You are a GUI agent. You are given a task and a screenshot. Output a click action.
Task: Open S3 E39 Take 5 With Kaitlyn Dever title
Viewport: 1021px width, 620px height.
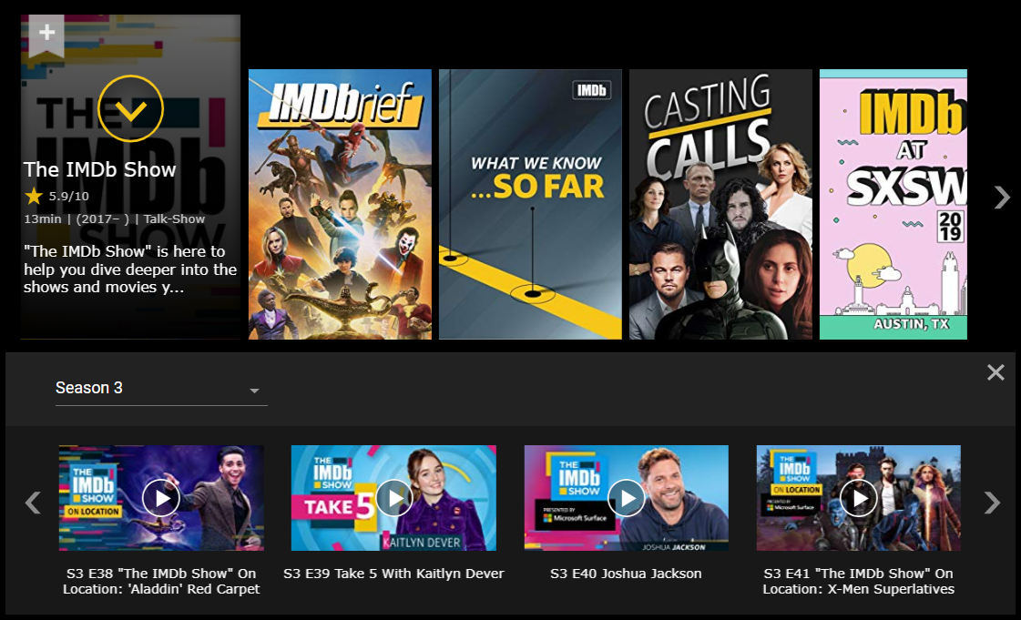(394, 574)
